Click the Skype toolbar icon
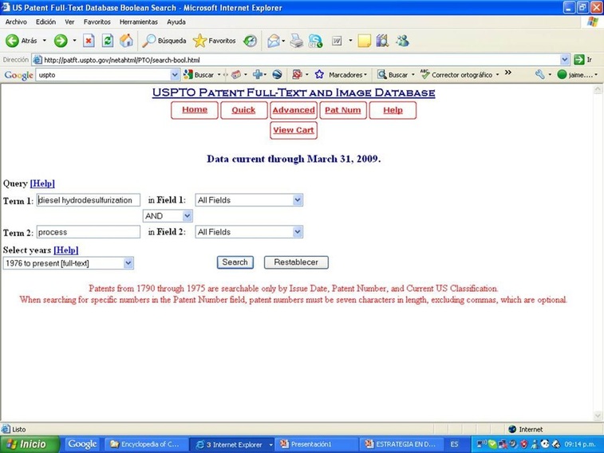The width and height of the screenshot is (604, 453). point(315,41)
